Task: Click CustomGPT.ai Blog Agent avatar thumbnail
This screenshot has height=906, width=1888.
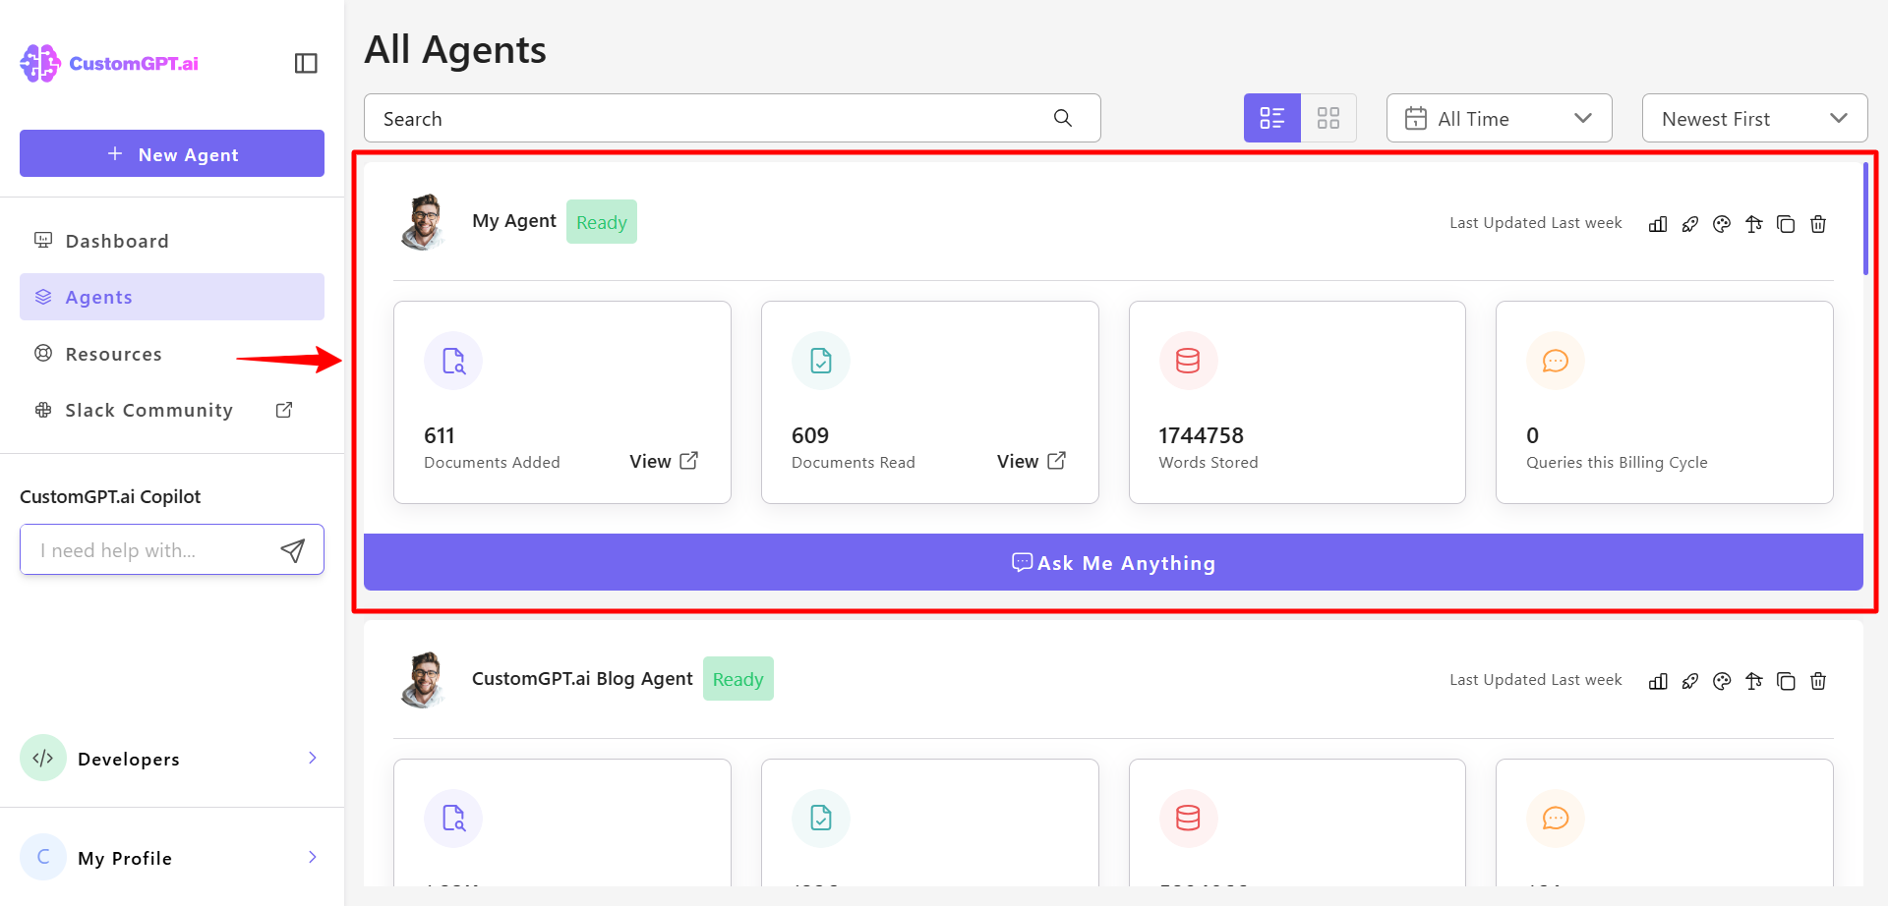Action: pos(425,679)
